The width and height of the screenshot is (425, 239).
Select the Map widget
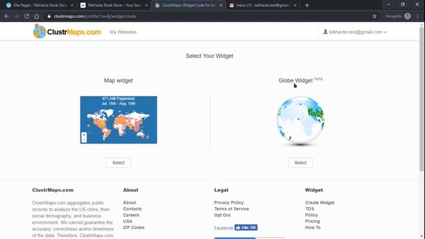pos(118,163)
